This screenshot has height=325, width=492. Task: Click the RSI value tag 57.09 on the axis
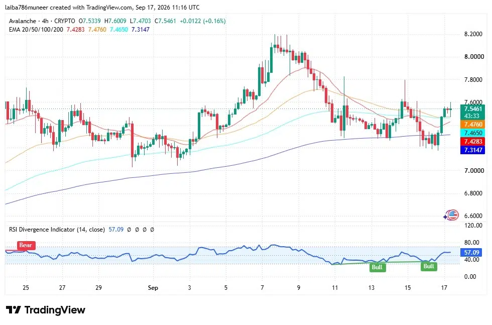pos(471,253)
